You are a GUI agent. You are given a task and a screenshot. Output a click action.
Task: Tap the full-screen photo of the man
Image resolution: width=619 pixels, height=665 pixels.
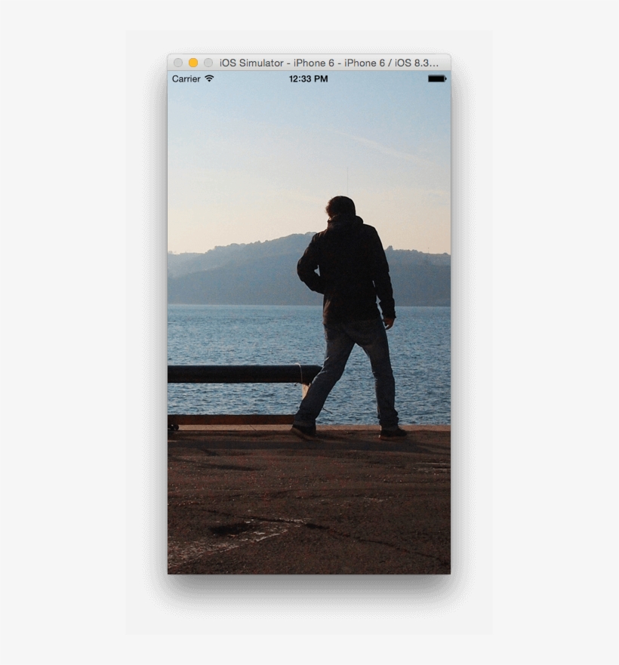309,322
